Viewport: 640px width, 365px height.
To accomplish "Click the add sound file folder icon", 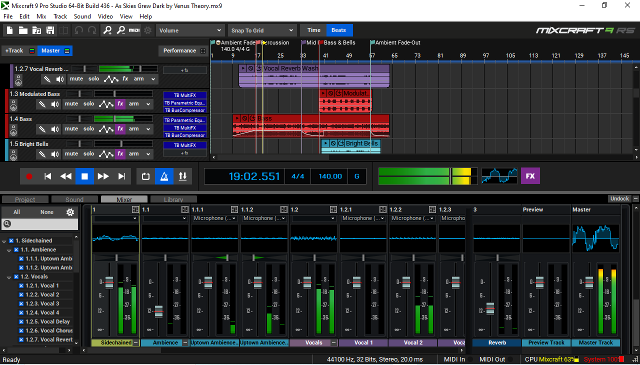I will click(36, 30).
